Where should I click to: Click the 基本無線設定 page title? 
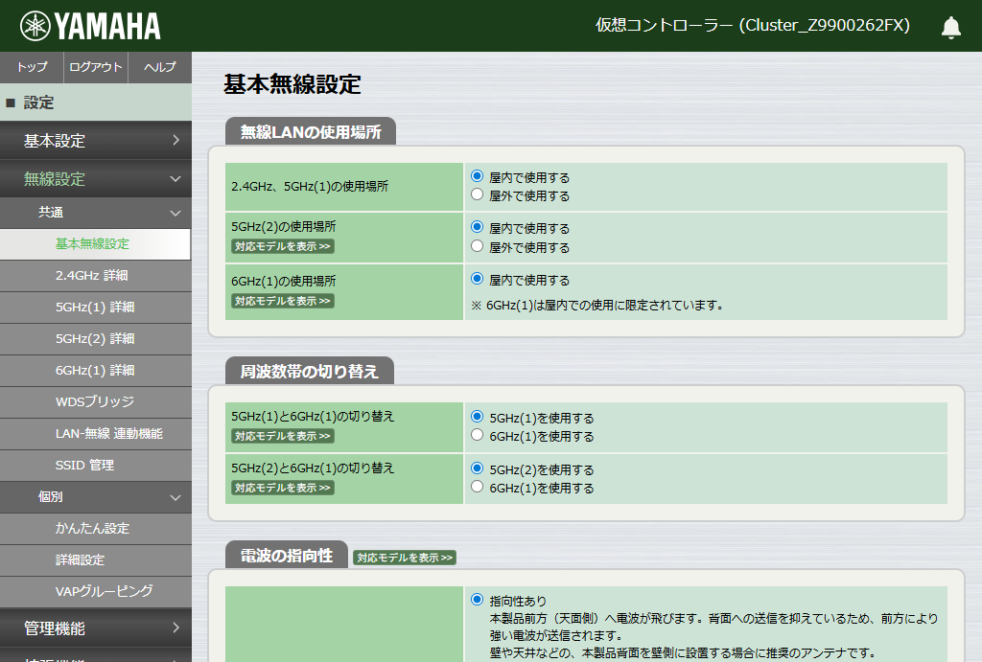292,84
